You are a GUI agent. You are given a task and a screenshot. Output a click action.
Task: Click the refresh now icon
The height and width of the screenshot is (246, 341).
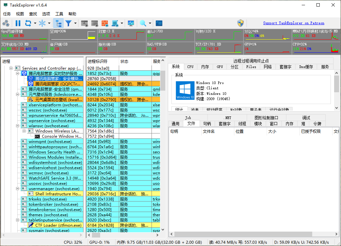pos(28,23)
